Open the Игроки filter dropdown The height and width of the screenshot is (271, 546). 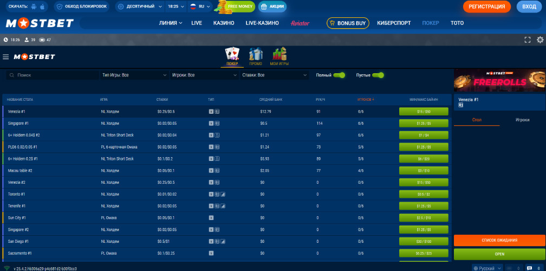tap(204, 75)
